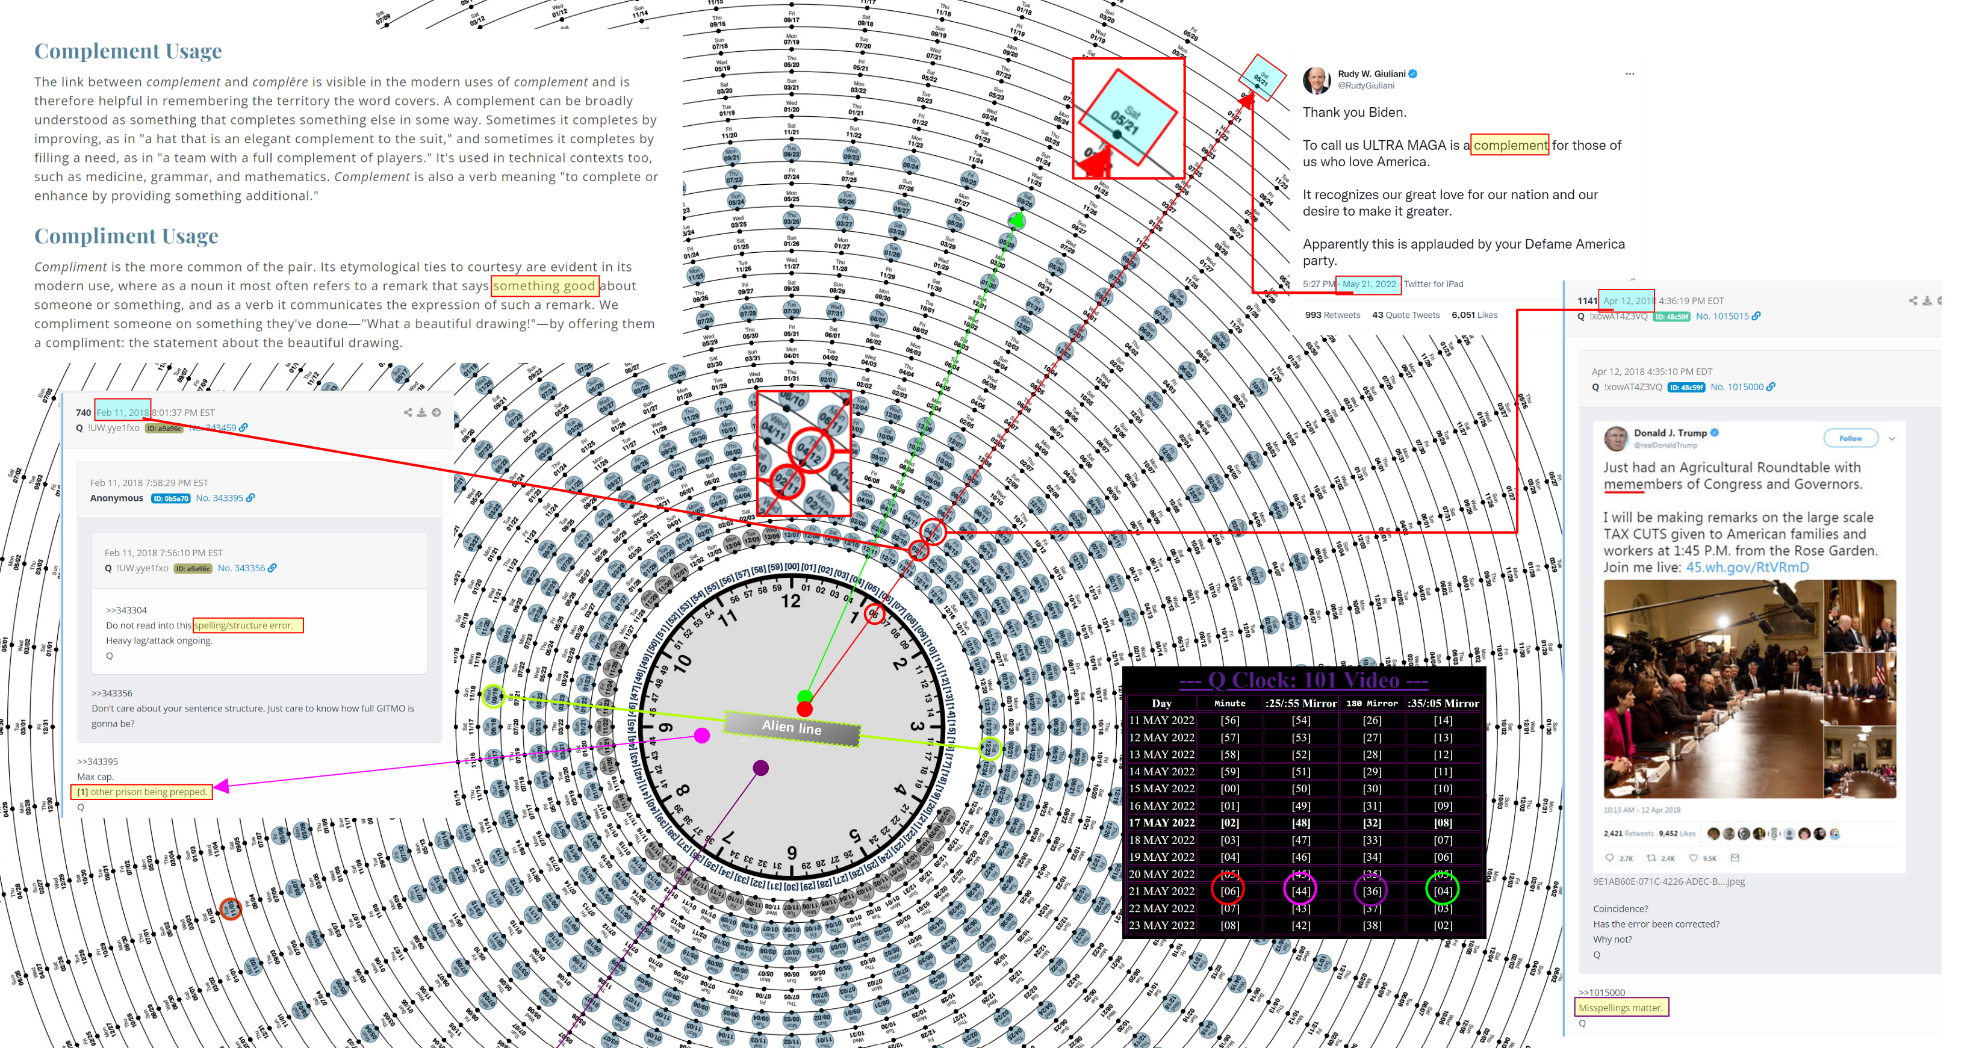Click chain-link icon beside No. 343395

pos(250,498)
